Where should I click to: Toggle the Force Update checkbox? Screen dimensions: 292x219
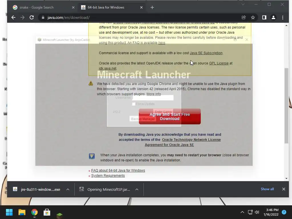tap(133, 104)
